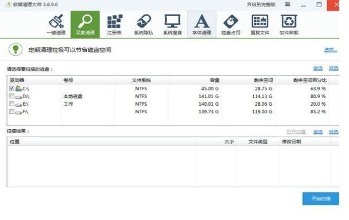The width and height of the screenshot is (349, 220).
Task: Select the 工作 volume label cell
Action: point(68,104)
